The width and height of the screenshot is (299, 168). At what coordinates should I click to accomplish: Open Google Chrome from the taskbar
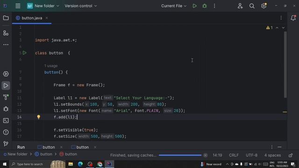[100, 164]
